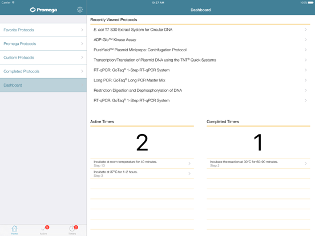The width and height of the screenshot is (315, 236).
Task: Select Dashboard in sidebar
Action: pyautogui.click(x=43, y=86)
